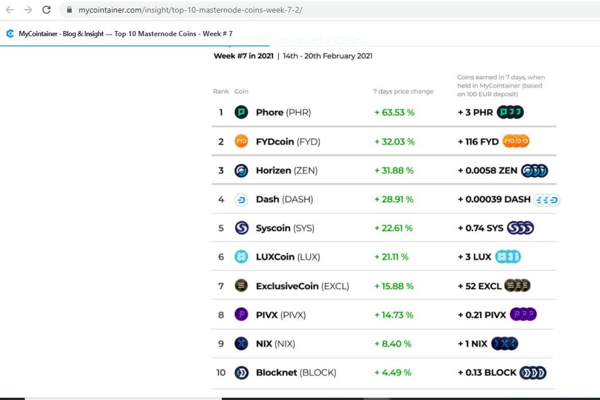This screenshot has height=400, width=600.
Task: Click the browser forward arrow
Action: tap(28, 10)
